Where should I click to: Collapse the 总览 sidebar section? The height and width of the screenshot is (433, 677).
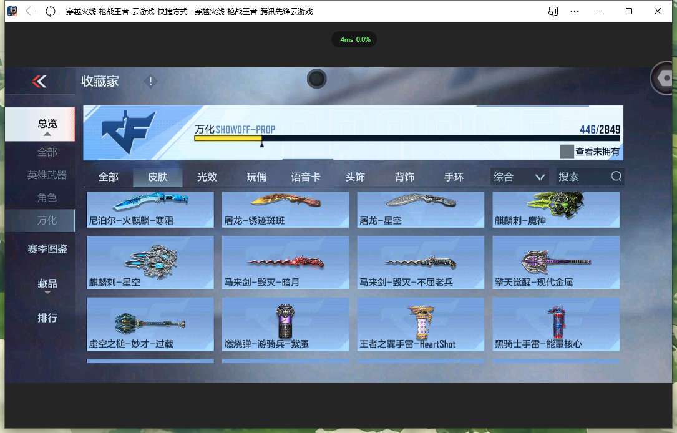click(40, 124)
